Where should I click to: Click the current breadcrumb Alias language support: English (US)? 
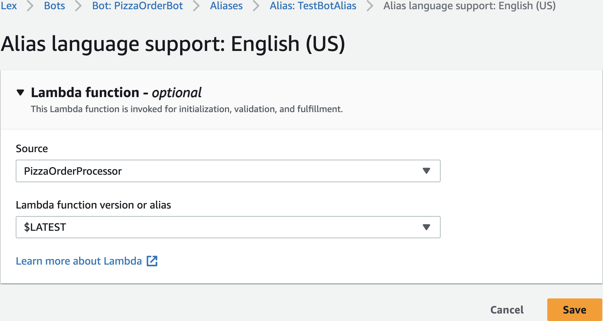469,6
